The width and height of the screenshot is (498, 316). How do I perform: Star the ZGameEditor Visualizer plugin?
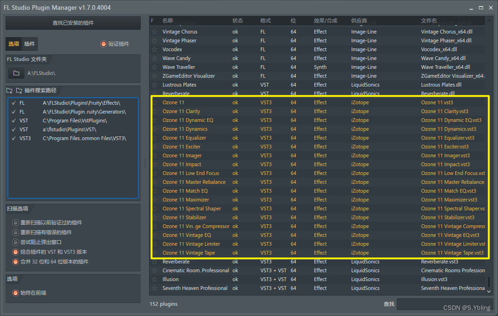coord(154,76)
